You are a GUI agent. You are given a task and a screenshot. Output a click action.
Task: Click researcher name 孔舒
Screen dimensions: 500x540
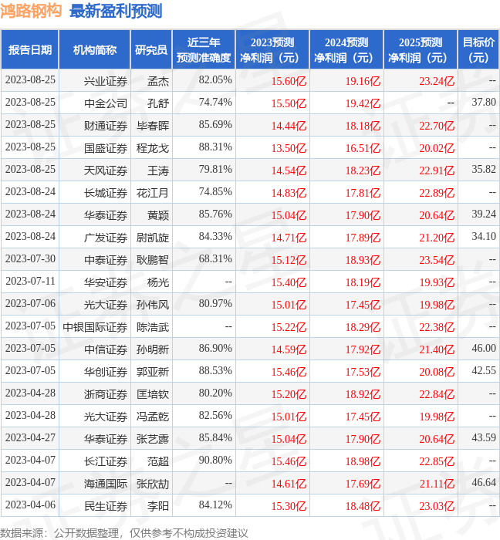(158, 103)
